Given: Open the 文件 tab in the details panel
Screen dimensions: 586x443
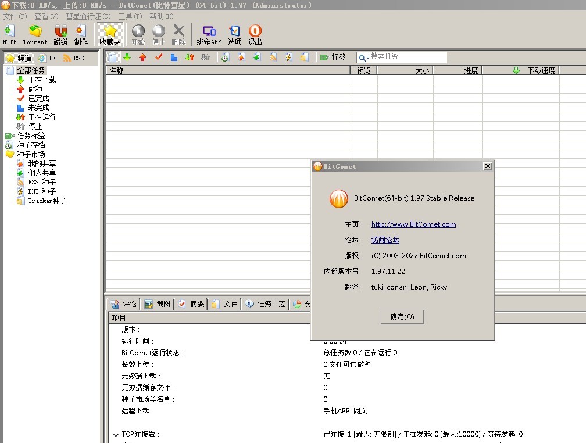Looking at the screenshot, I should coord(224,304).
